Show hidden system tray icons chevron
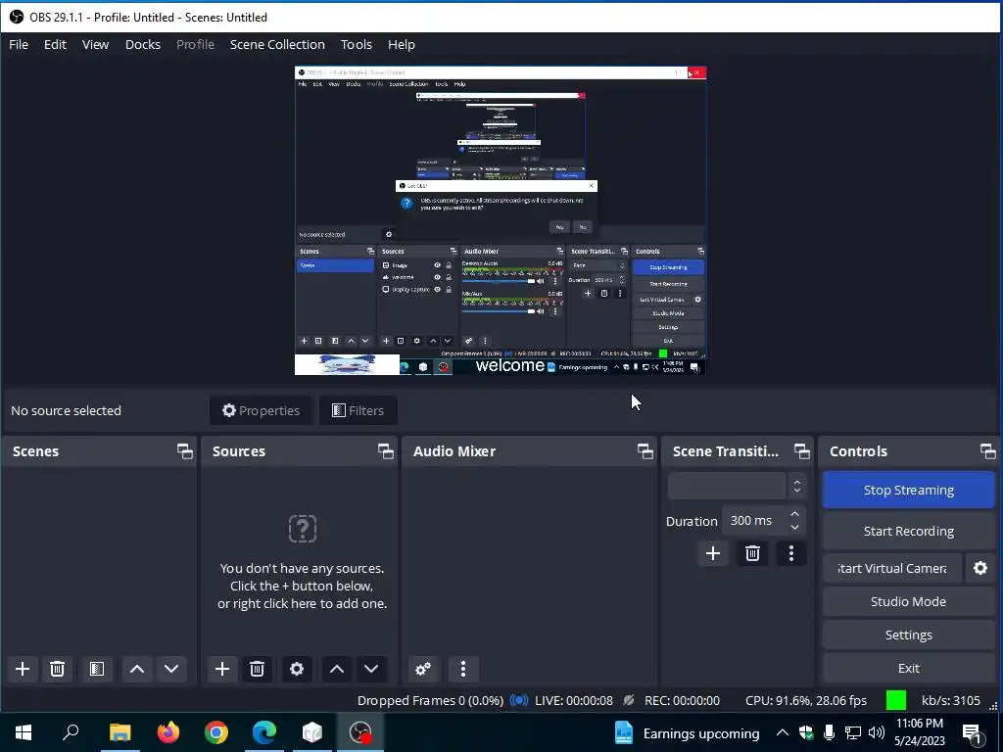The width and height of the screenshot is (1003, 752). [x=783, y=732]
